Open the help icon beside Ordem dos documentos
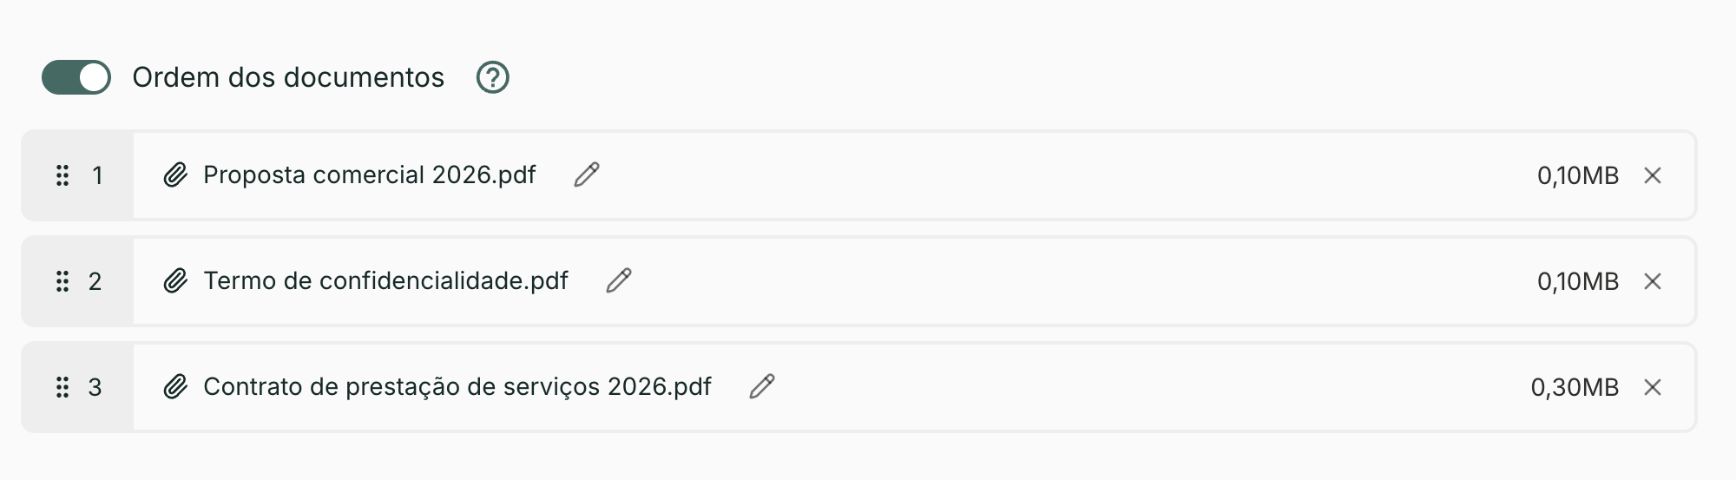 coord(493,77)
